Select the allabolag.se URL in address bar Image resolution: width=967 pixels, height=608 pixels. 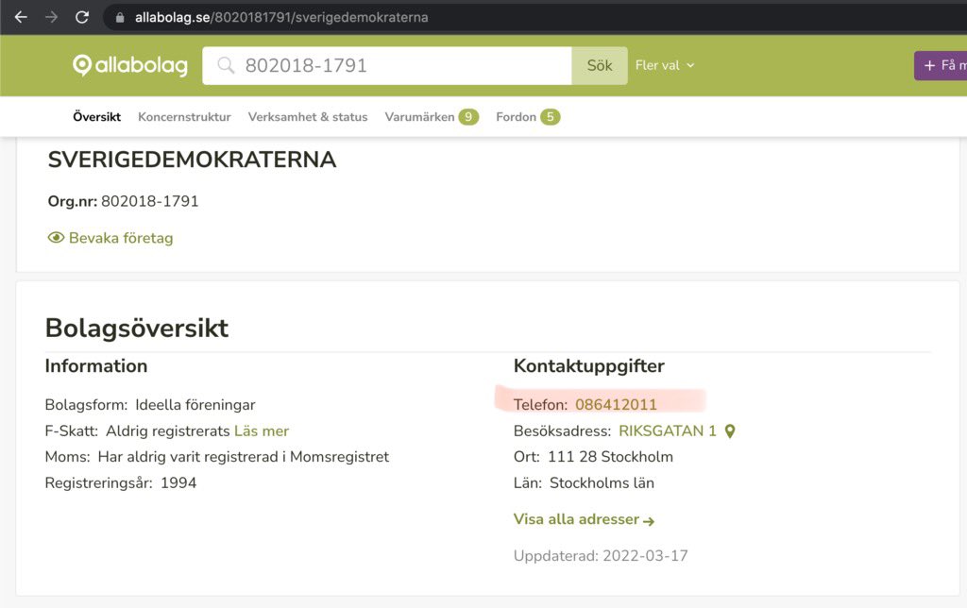tap(281, 17)
